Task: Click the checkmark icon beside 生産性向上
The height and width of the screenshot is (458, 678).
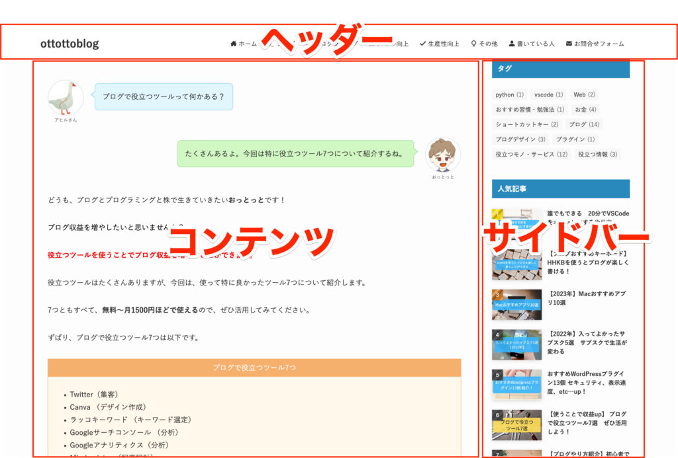Action: pos(423,44)
